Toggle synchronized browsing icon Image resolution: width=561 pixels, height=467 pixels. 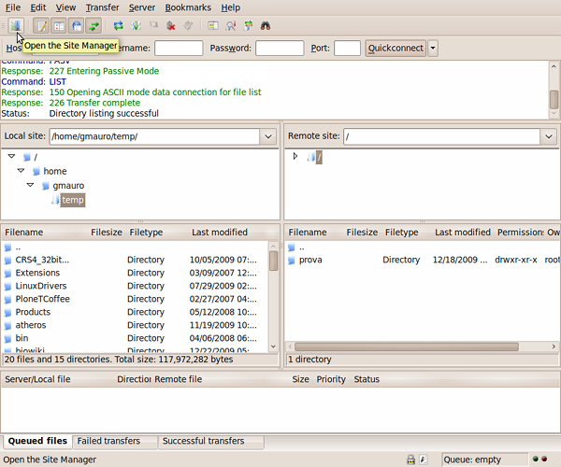coord(248,26)
